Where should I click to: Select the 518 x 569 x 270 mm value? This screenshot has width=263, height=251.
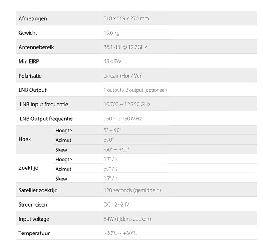tap(126, 18)
